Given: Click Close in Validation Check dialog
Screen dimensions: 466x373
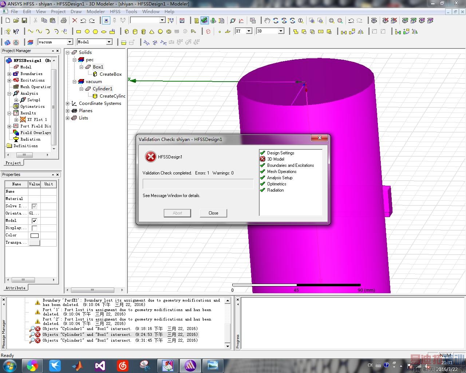Looking at the screenshot, I should tap(213, 213).
